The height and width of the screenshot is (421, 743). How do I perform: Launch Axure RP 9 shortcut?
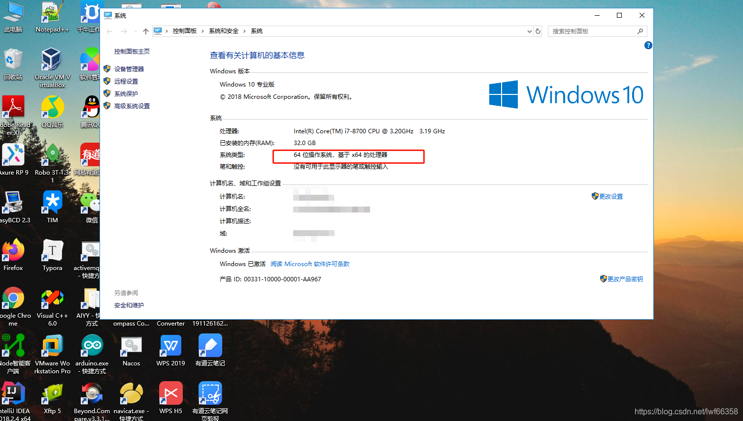[13, 159]
